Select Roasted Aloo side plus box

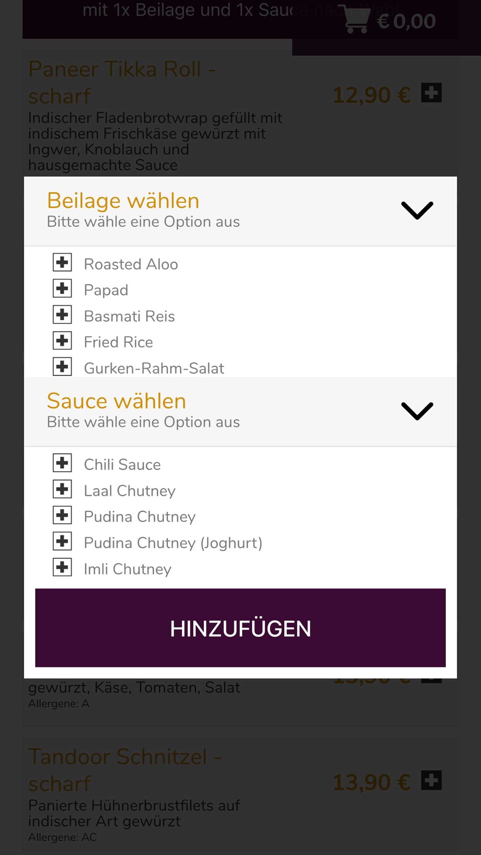63,263
